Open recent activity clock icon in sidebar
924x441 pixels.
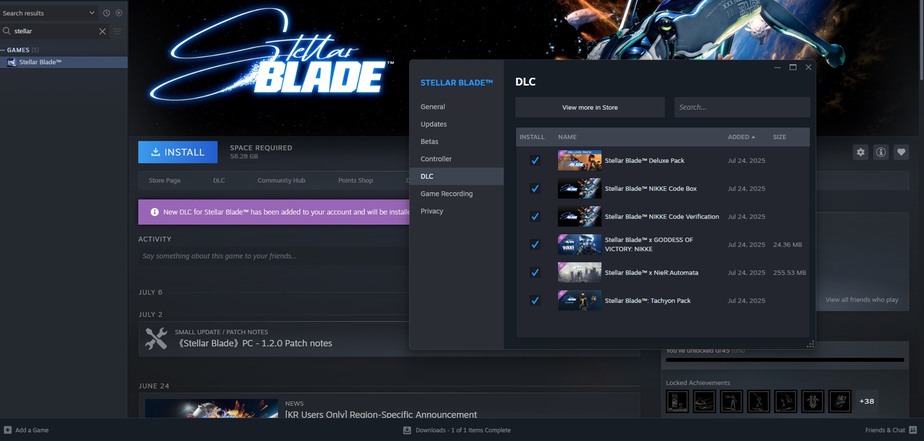tap(106, 13)
